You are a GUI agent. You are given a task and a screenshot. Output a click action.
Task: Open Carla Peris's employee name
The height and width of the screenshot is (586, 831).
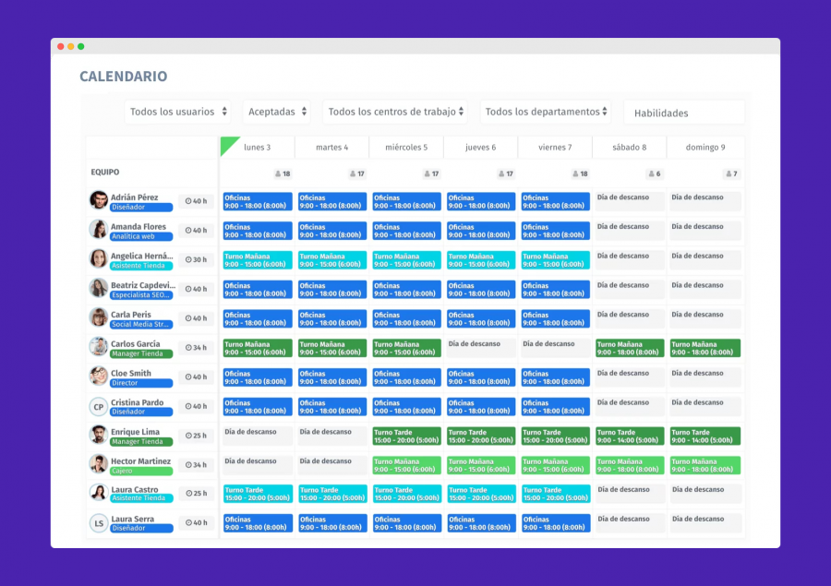[x=131, y=314]
